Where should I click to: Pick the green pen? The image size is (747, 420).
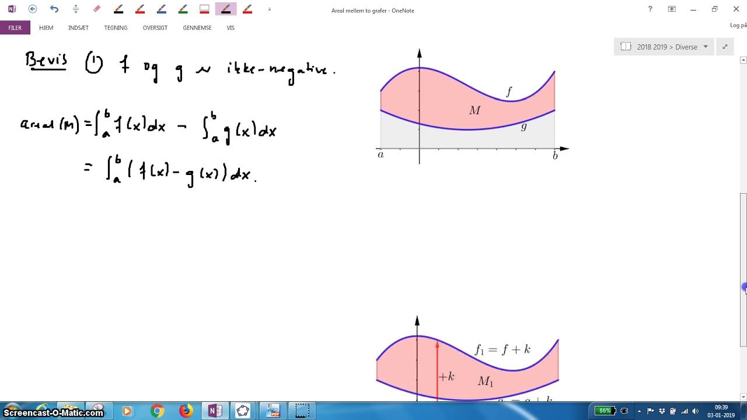pos(183,9)
